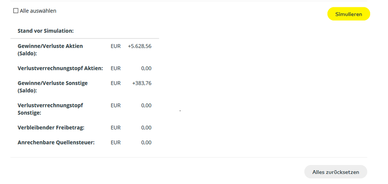Click EUR in the Gewinne/Verluste Aktien row

[116, 46]
